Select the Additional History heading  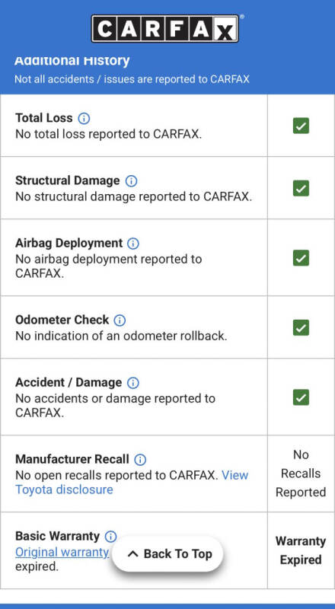pos(72,61)
